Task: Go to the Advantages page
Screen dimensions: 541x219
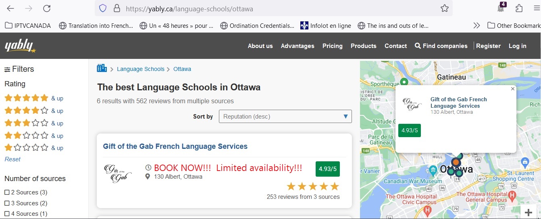Action: click(297, 46)
